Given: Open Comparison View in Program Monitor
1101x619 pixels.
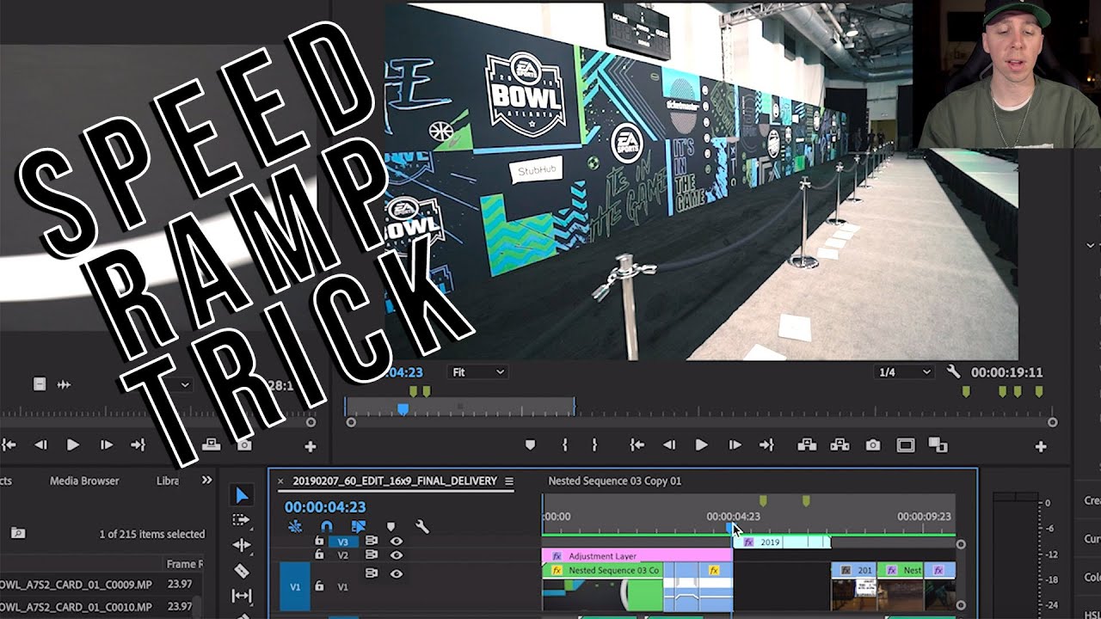Looking at the screenshot, I should [938, 444].
